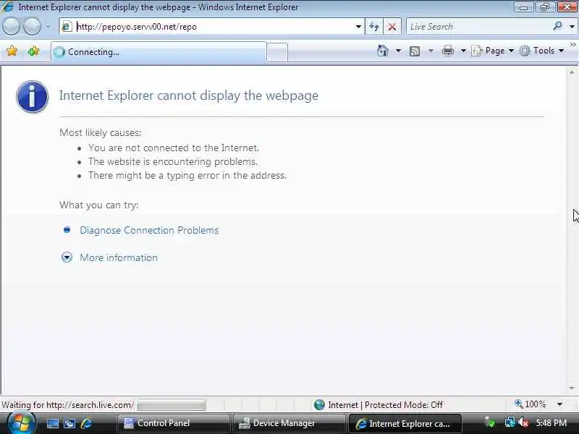Click Internet Protected Mode status zone

379,405
